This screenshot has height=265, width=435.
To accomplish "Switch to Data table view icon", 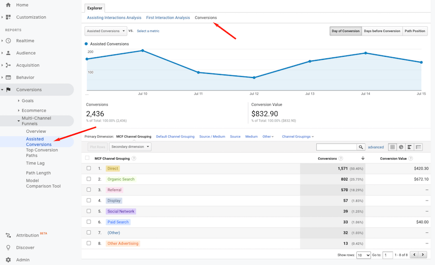I will 392,147.
